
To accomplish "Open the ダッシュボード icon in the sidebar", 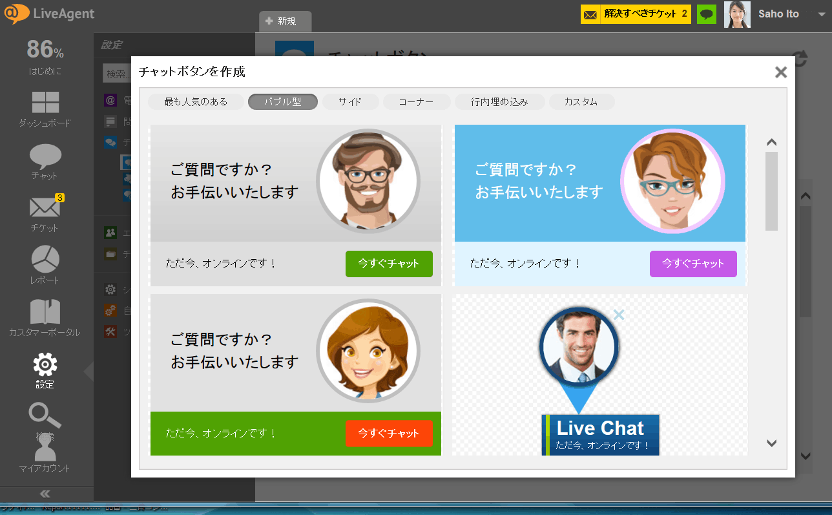I will 44,103.
